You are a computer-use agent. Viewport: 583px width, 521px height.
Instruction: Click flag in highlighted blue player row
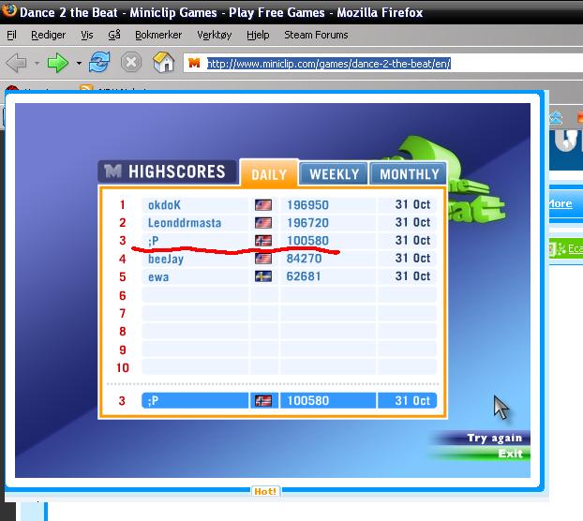pos(263,401)
